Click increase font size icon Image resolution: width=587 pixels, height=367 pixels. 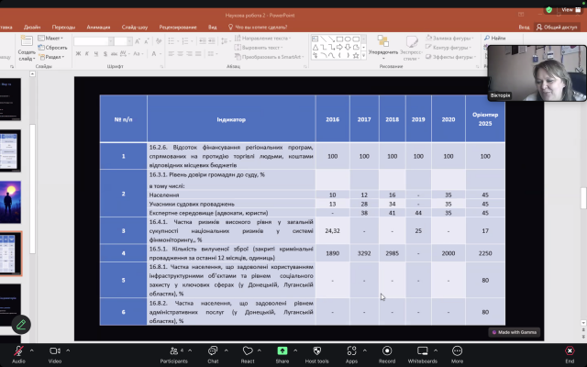pos(138,40)
